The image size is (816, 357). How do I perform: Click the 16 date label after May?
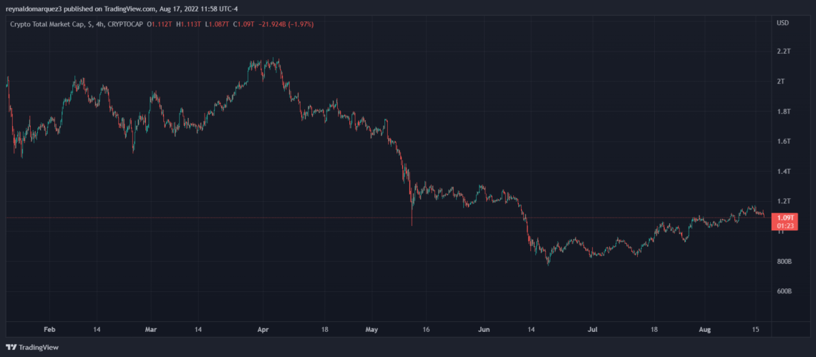point(426,329)
